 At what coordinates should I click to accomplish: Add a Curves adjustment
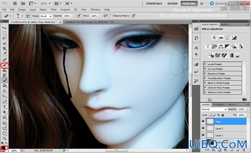[227, 37]
